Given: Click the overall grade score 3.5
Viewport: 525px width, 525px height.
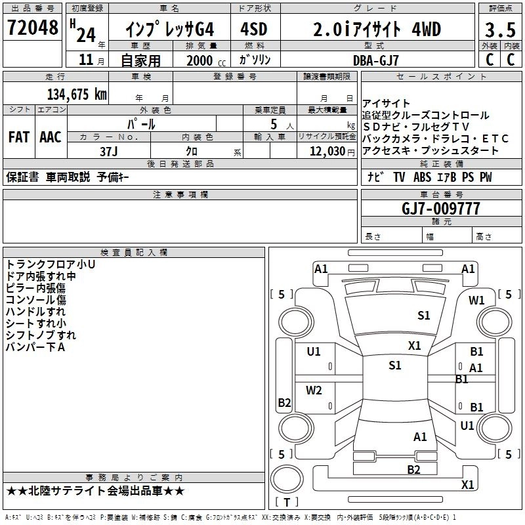Looking at the screenshot, I should point(499,30).
